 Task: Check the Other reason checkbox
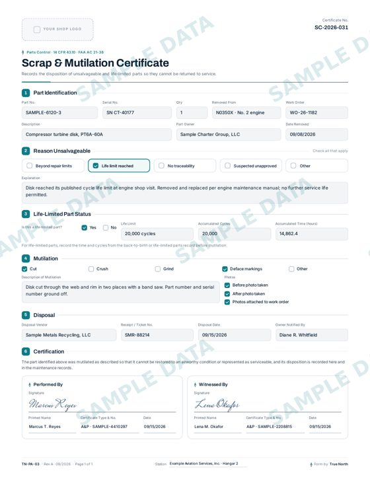(x=293, y=166)
